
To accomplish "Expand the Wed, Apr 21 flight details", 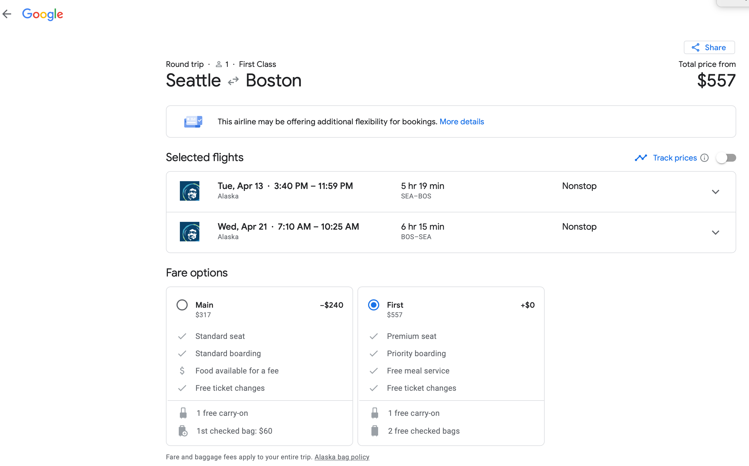I will coord(715,232).
